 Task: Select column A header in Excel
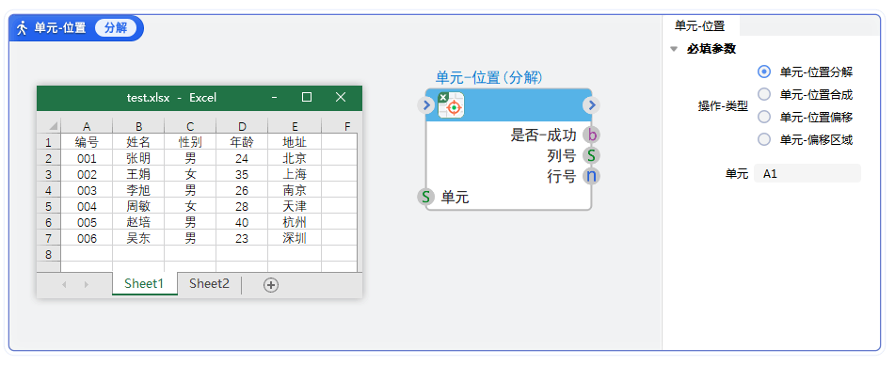pos(87,126)
